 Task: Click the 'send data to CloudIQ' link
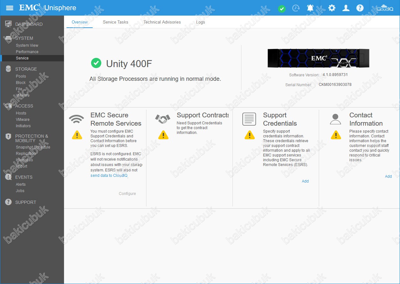coord(109,176)
